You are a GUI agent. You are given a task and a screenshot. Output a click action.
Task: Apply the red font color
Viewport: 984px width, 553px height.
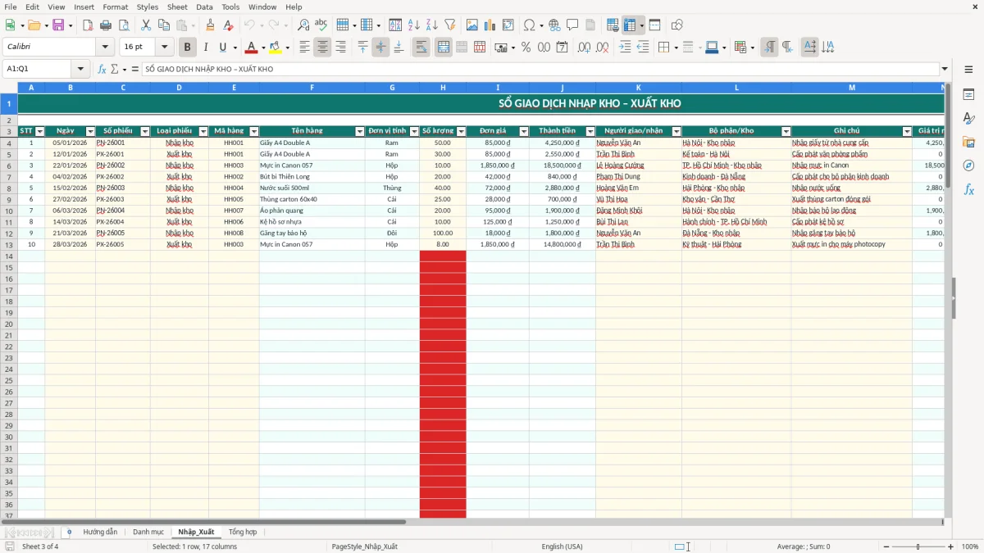(x=252, y=48)
